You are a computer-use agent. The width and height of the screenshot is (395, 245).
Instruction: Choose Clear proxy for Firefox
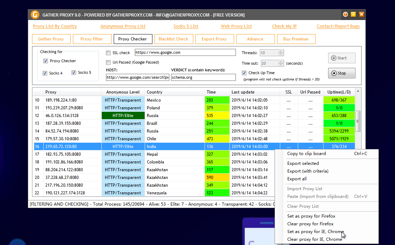click(x=327, y=224)
